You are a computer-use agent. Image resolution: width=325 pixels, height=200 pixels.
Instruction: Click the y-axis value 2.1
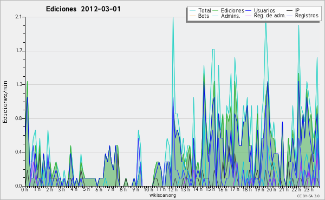pyautogui.click(x=18, y=17)
